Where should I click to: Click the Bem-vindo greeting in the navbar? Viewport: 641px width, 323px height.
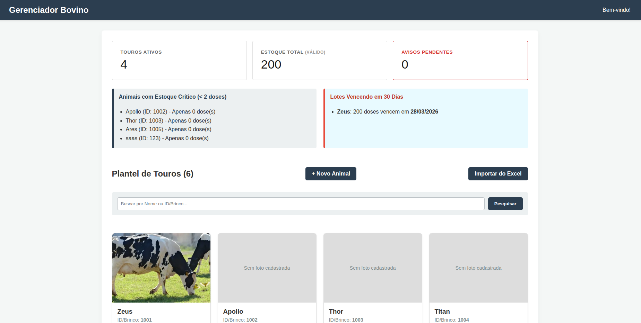[x=616, y=10]
